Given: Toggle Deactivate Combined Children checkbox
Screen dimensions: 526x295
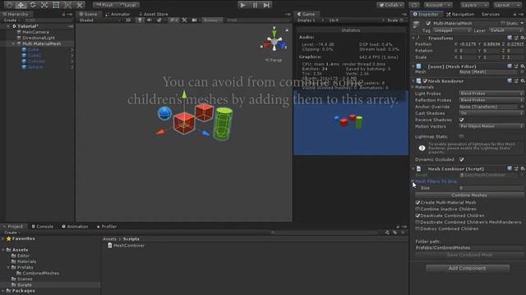Looking at the screenshot, I should click(x=418, y=216).
